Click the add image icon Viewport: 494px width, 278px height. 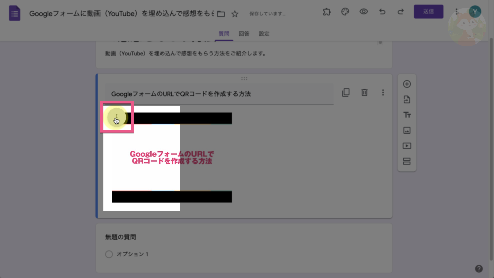tap(407, 130)
